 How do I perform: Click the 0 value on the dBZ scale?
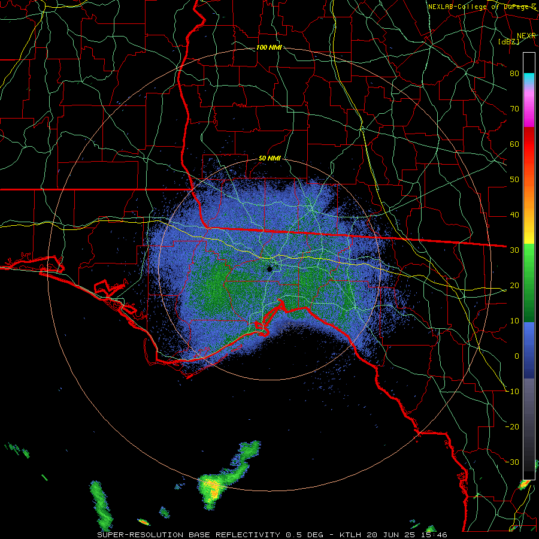517,356
